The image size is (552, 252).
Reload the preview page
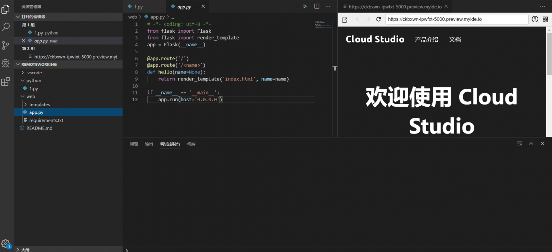(378, 19)
